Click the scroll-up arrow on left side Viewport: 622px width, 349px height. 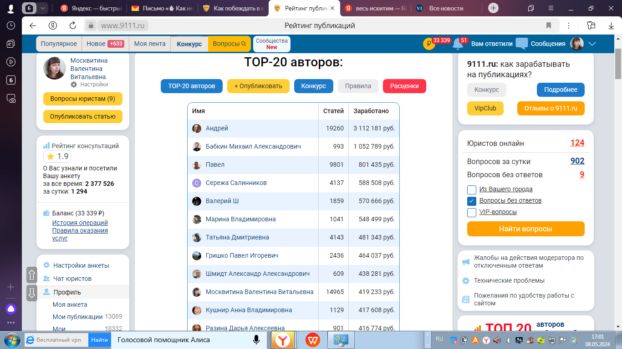(32, 275)
